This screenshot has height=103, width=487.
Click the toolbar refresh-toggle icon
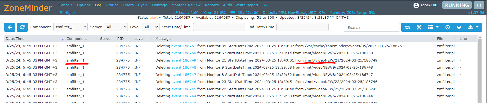(x=408, y=27)
